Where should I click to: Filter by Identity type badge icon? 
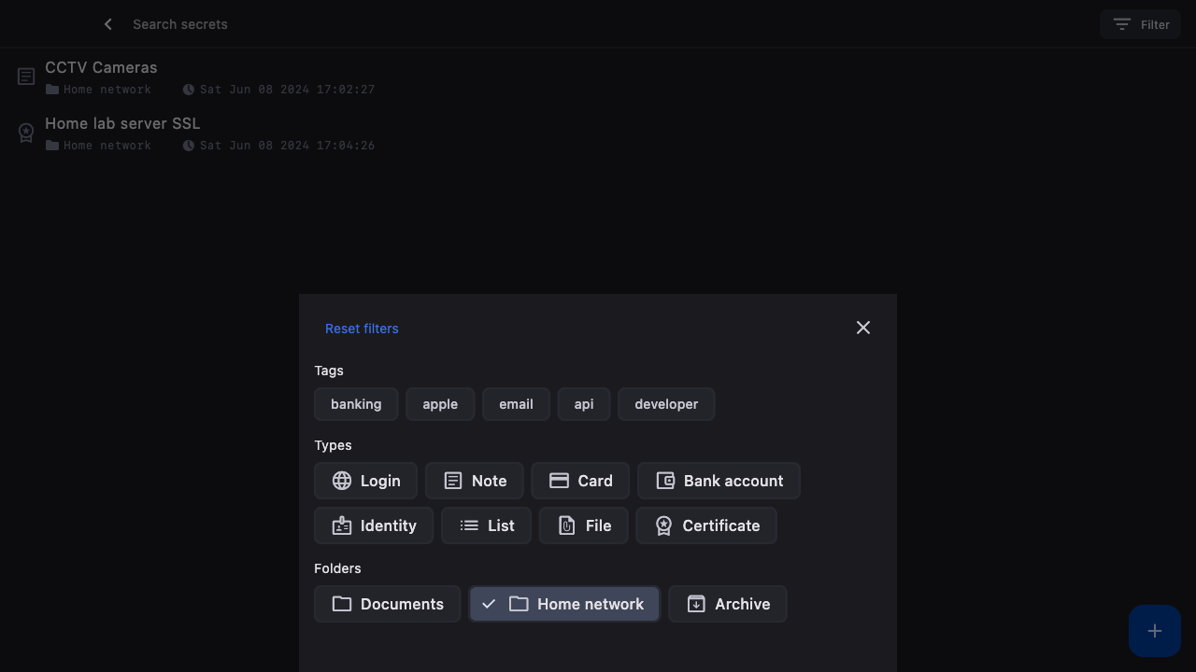(x=342, y=525)
